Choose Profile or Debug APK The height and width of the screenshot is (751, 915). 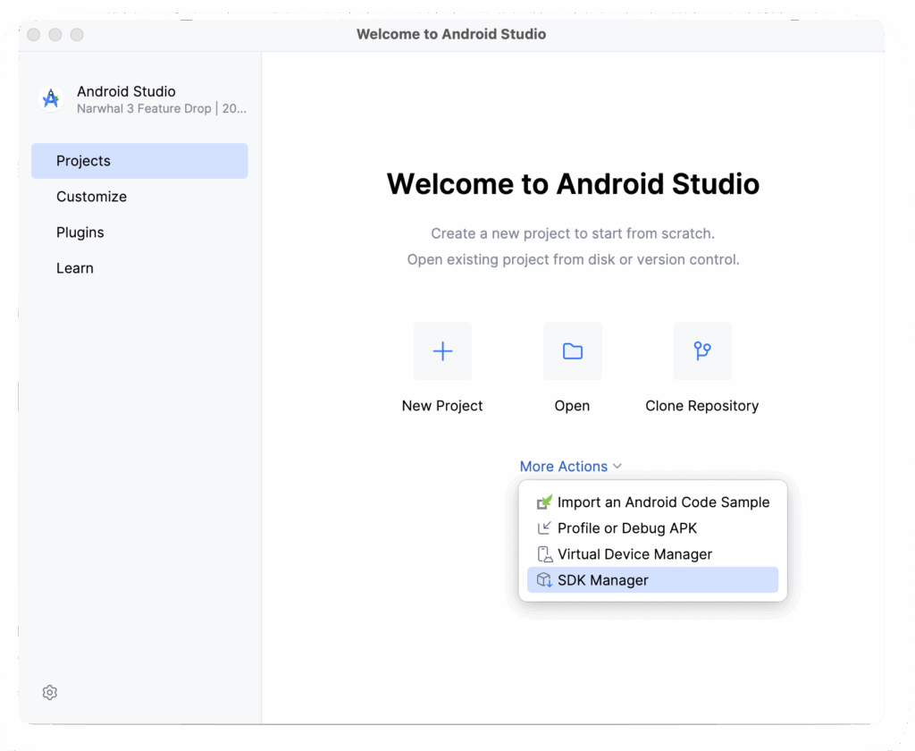pyautogui.click(x=652, y=528)
